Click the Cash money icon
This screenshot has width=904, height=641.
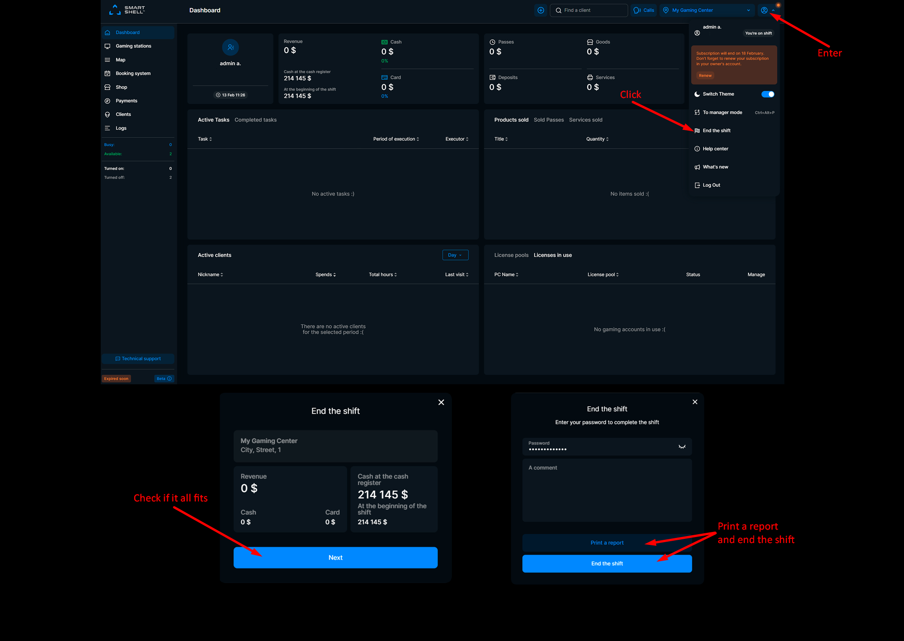[x=384, y=42]
